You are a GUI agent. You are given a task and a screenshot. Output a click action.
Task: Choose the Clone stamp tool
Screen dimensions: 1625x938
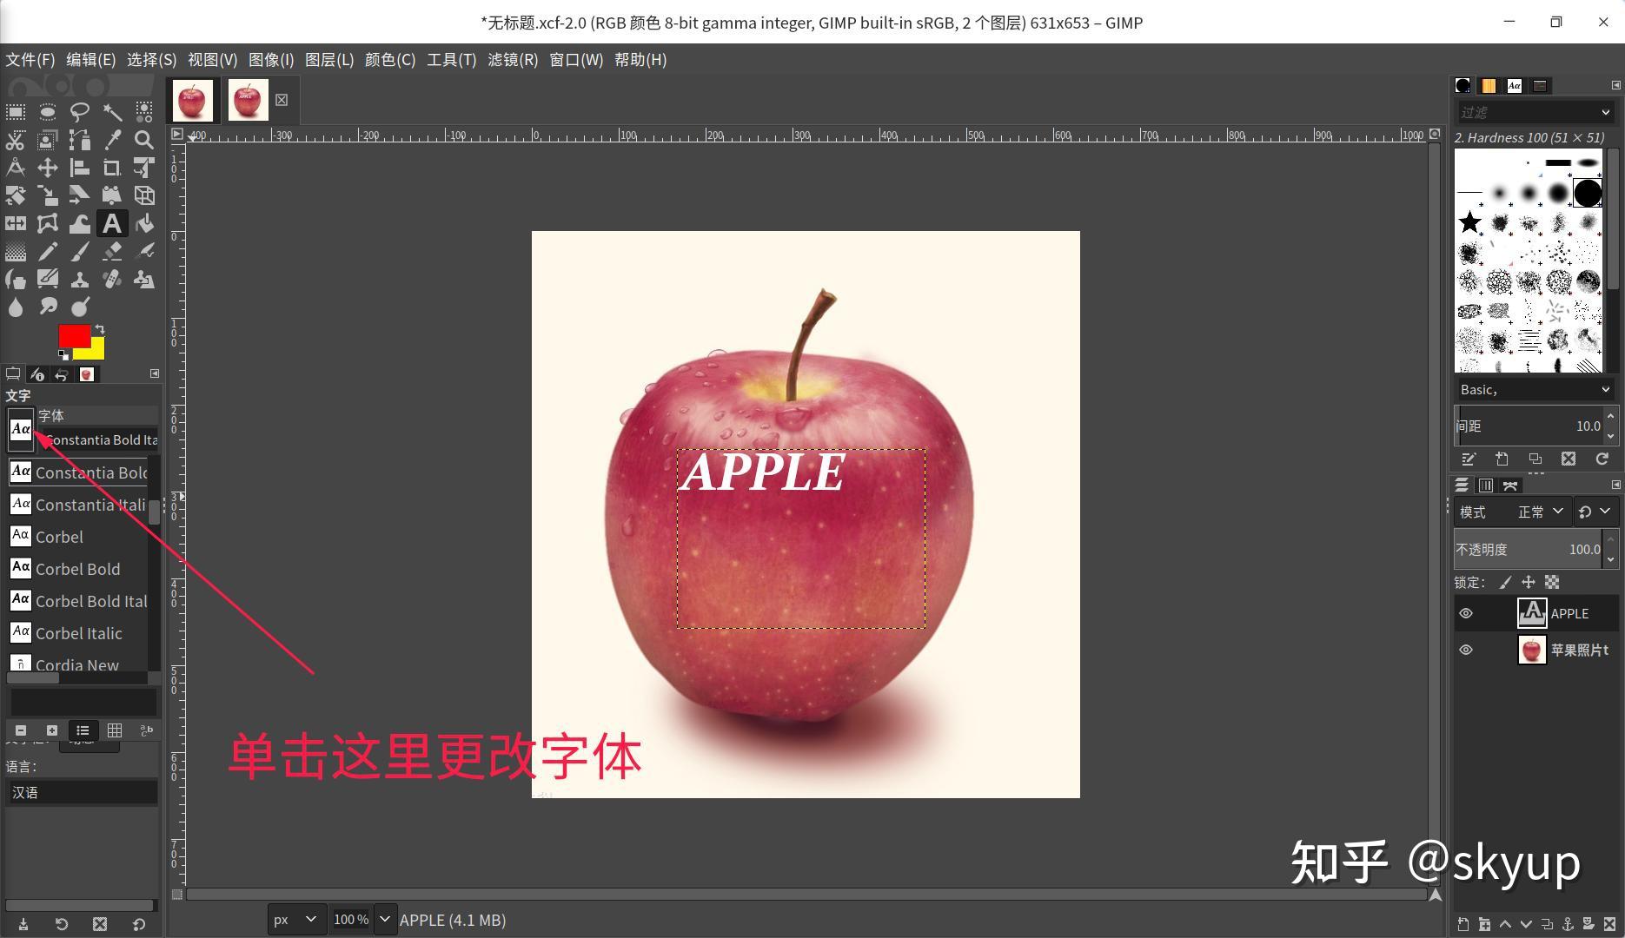80,279
